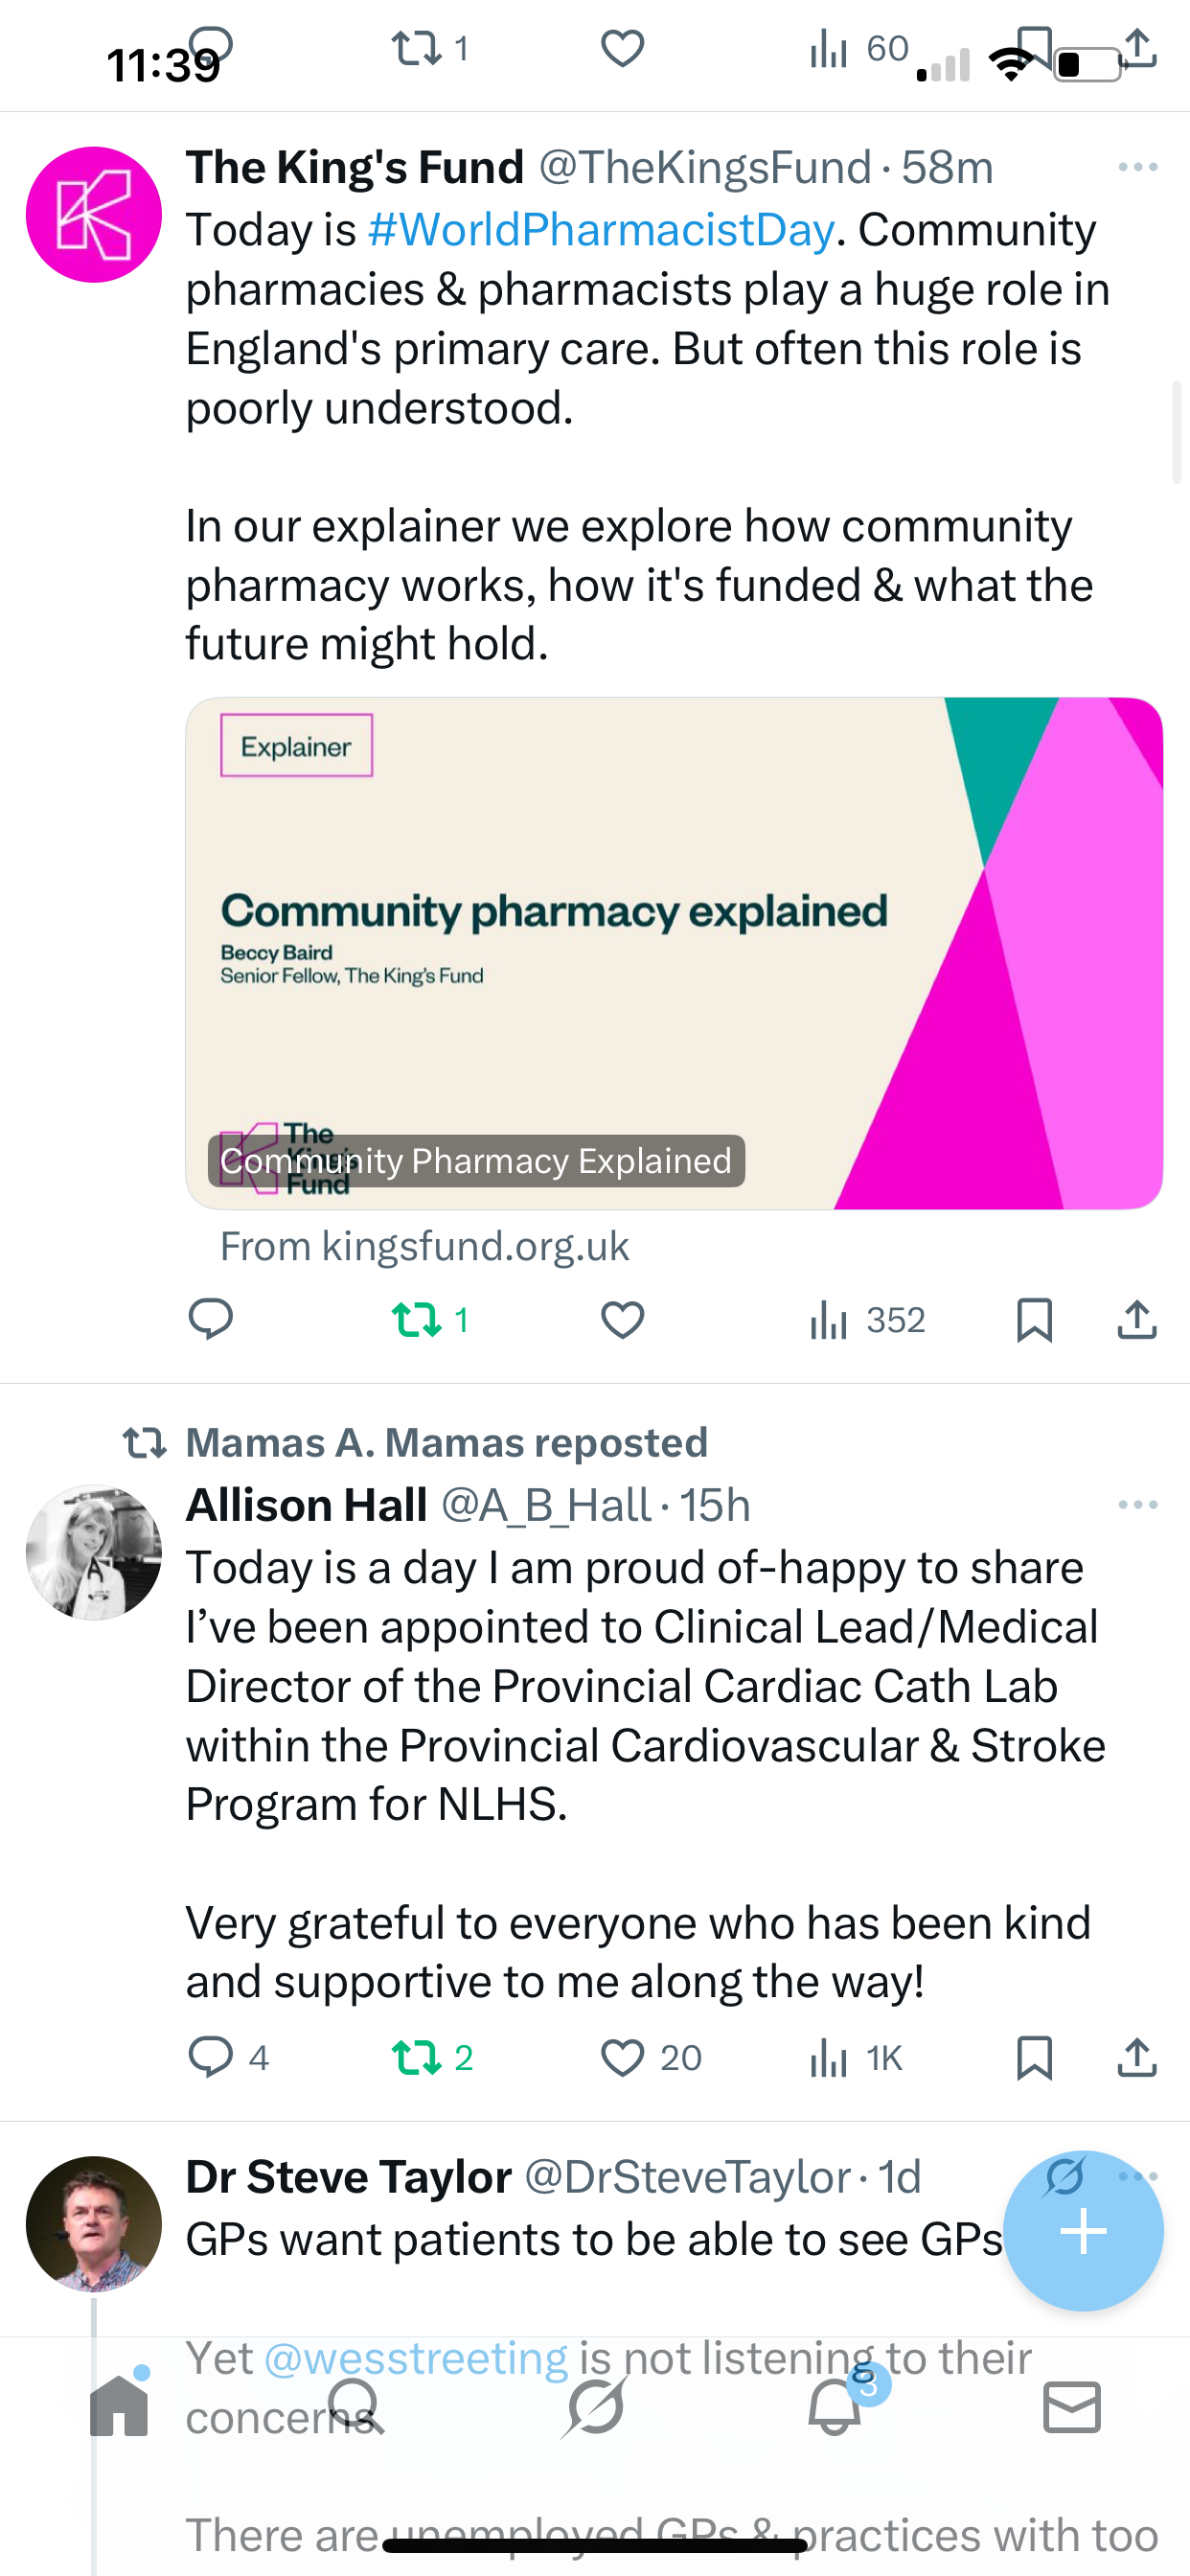Like The King's Fund pharmacy post
This screenshot has height=2576, width=1190.
(x=622, y=1319)
